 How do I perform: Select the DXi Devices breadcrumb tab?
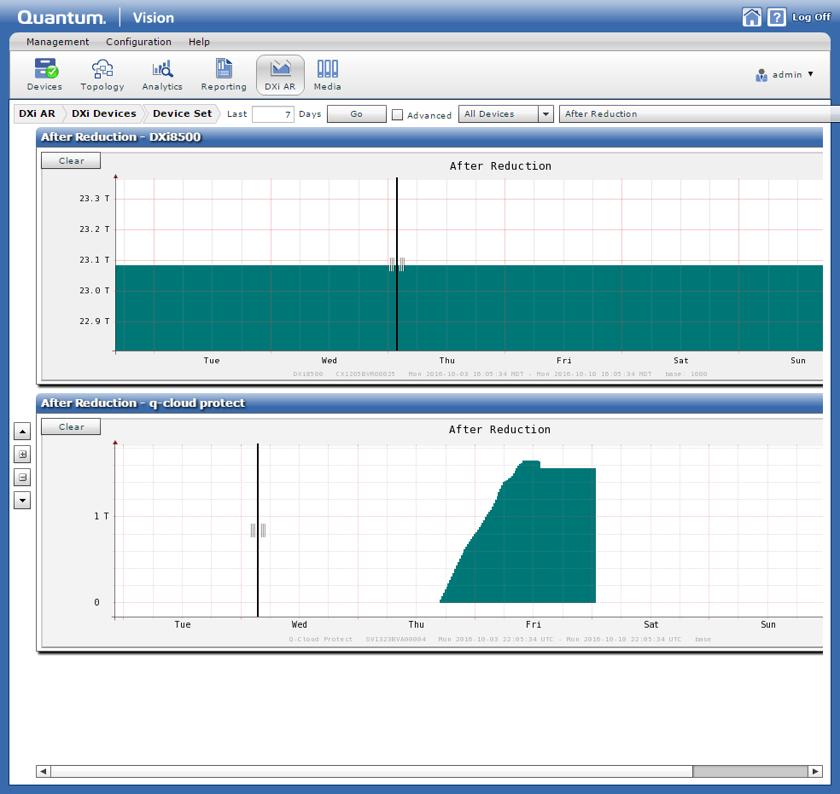point(104,113)
